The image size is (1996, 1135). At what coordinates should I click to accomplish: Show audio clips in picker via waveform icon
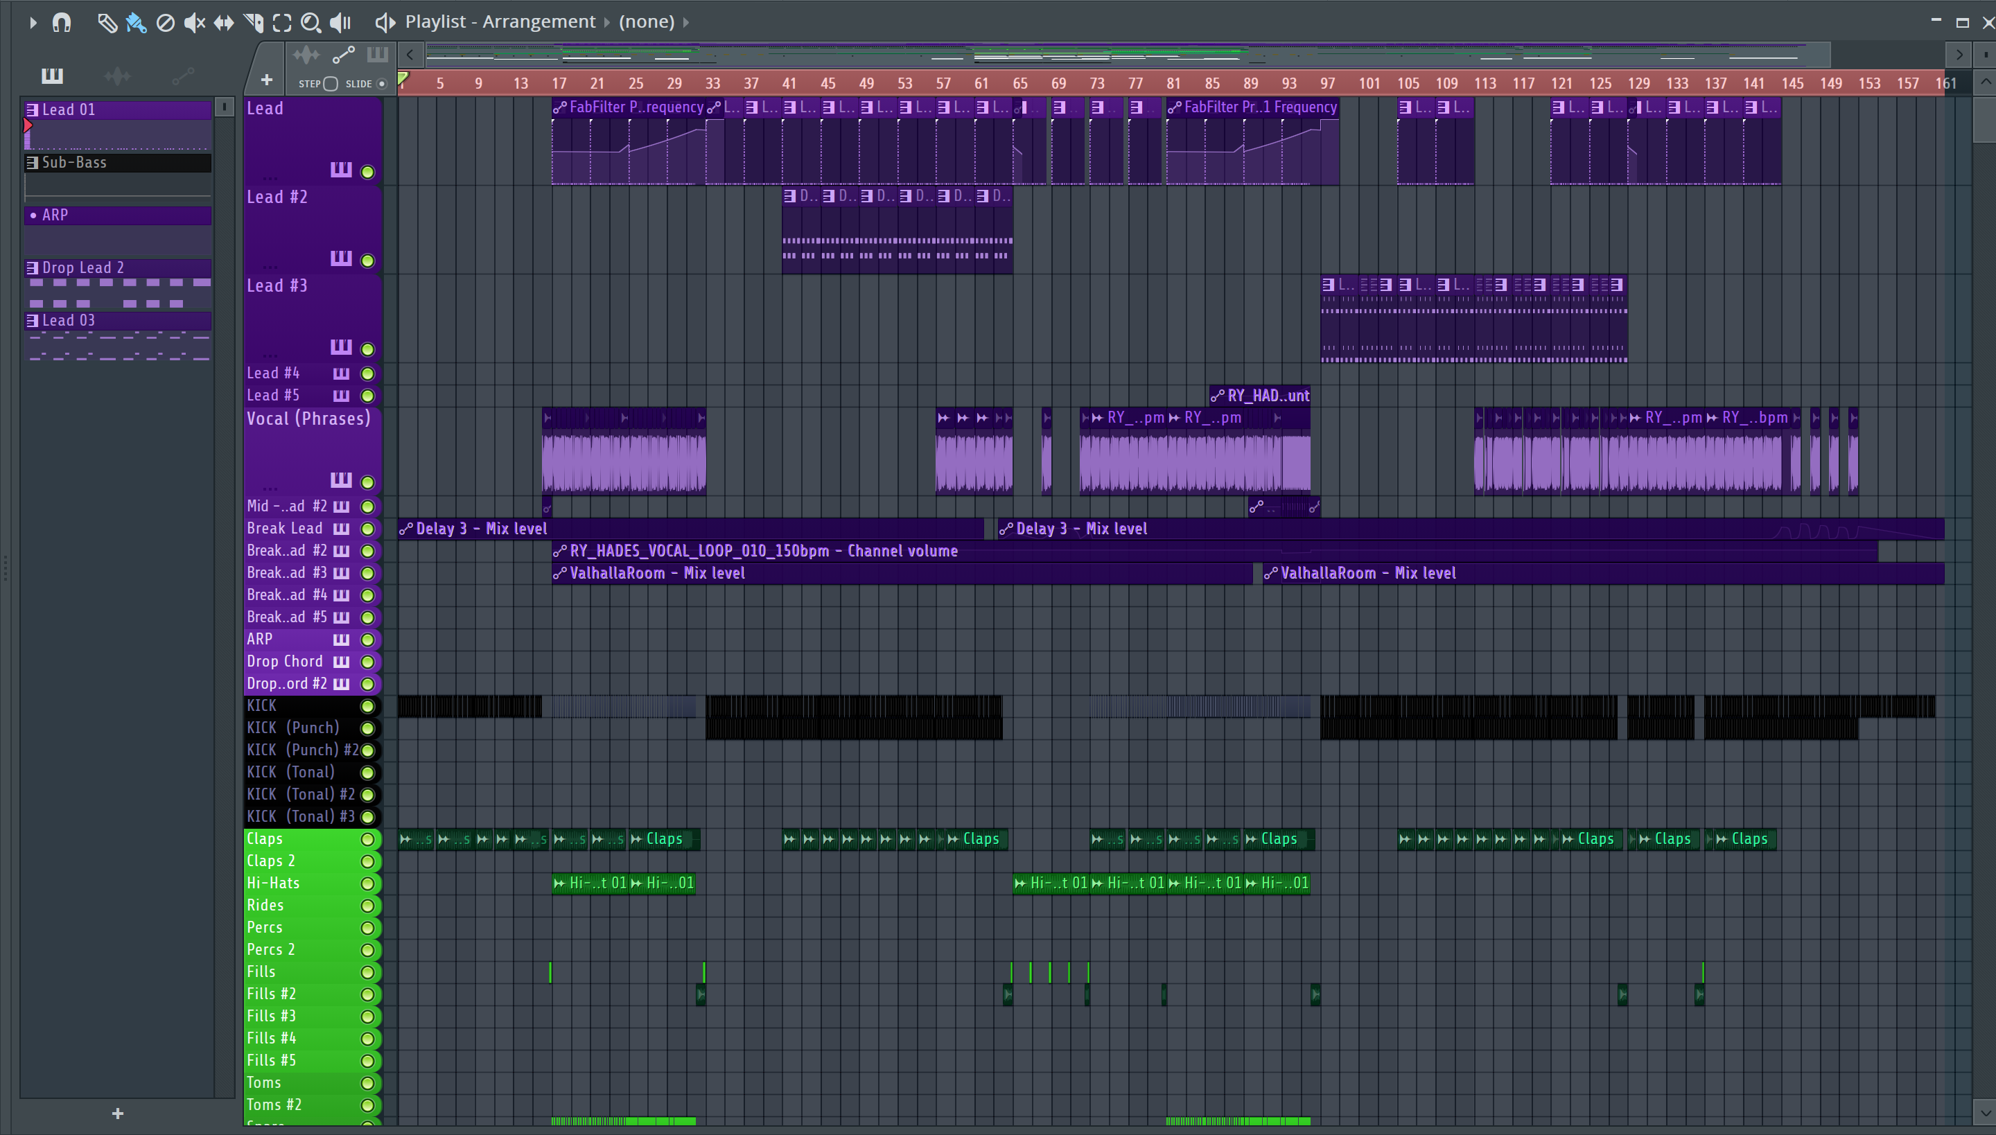118,76
